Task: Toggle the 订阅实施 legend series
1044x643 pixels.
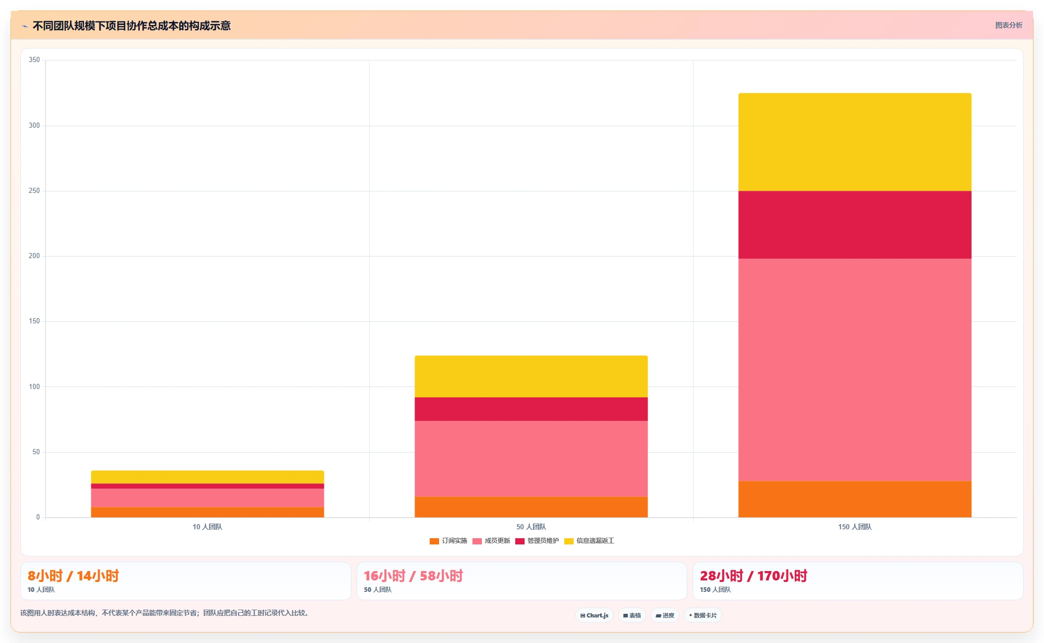Action: click(x=448, y=541)
